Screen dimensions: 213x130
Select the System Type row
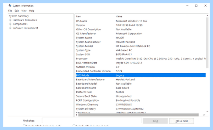click(141, 50)
